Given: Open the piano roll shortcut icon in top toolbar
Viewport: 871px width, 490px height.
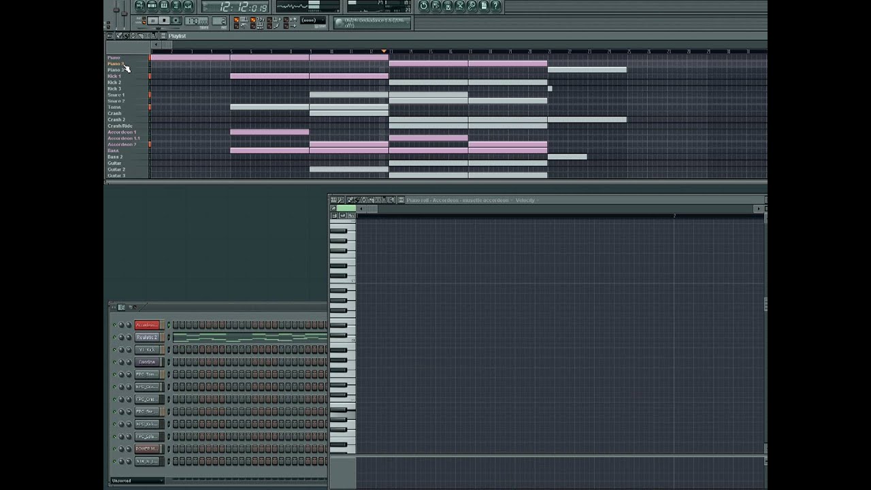Looking at the screenshot, I should coord(163,5).
